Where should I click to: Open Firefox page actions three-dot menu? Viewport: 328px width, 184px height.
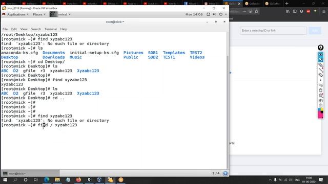(x=244, y=11)
